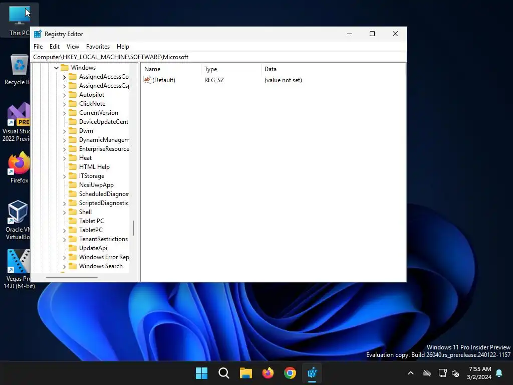Open the clock and date flyout

point(479,373)
